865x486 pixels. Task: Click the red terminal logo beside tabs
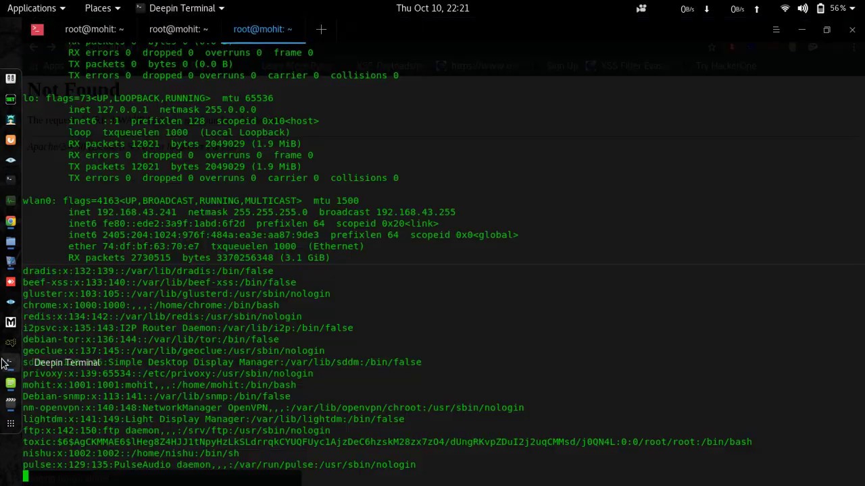(x=37, y=29)
